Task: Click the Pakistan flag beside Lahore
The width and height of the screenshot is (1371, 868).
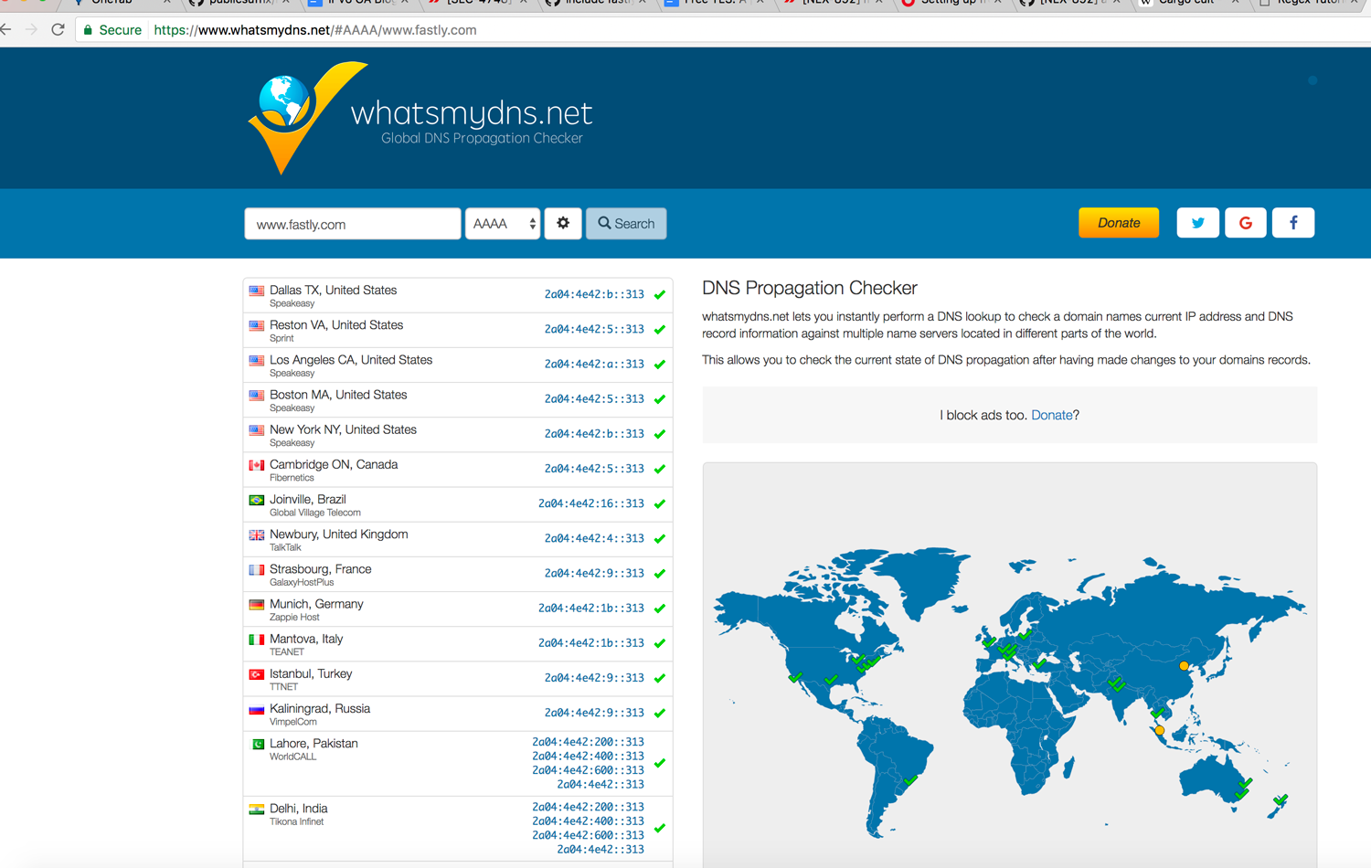Action: pyautogui.click(x=257, y=745)
